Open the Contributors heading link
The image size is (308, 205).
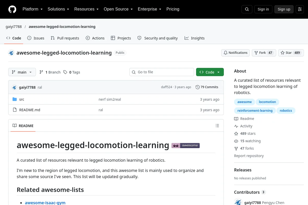(250, 192)
